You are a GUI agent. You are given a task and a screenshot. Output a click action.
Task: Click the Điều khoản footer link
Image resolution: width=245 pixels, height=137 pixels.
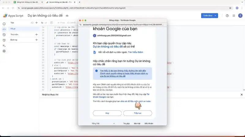(149, 124)
